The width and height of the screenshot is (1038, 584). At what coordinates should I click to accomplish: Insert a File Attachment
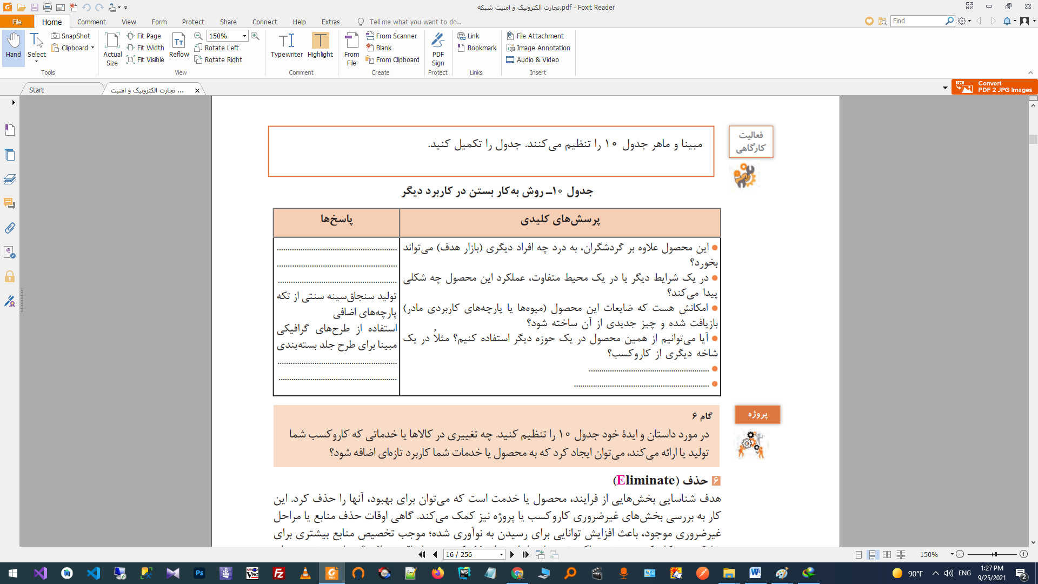tap(535, 36)
